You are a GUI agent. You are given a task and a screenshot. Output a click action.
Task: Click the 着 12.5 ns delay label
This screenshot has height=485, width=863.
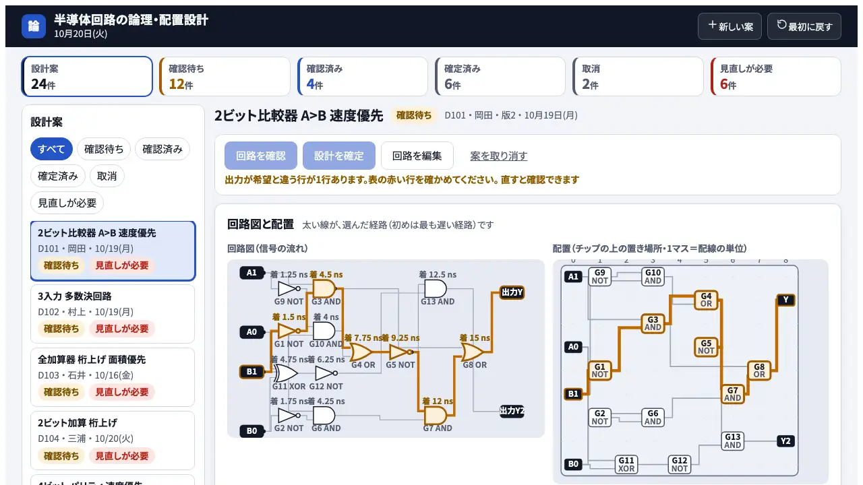[438, 275]
